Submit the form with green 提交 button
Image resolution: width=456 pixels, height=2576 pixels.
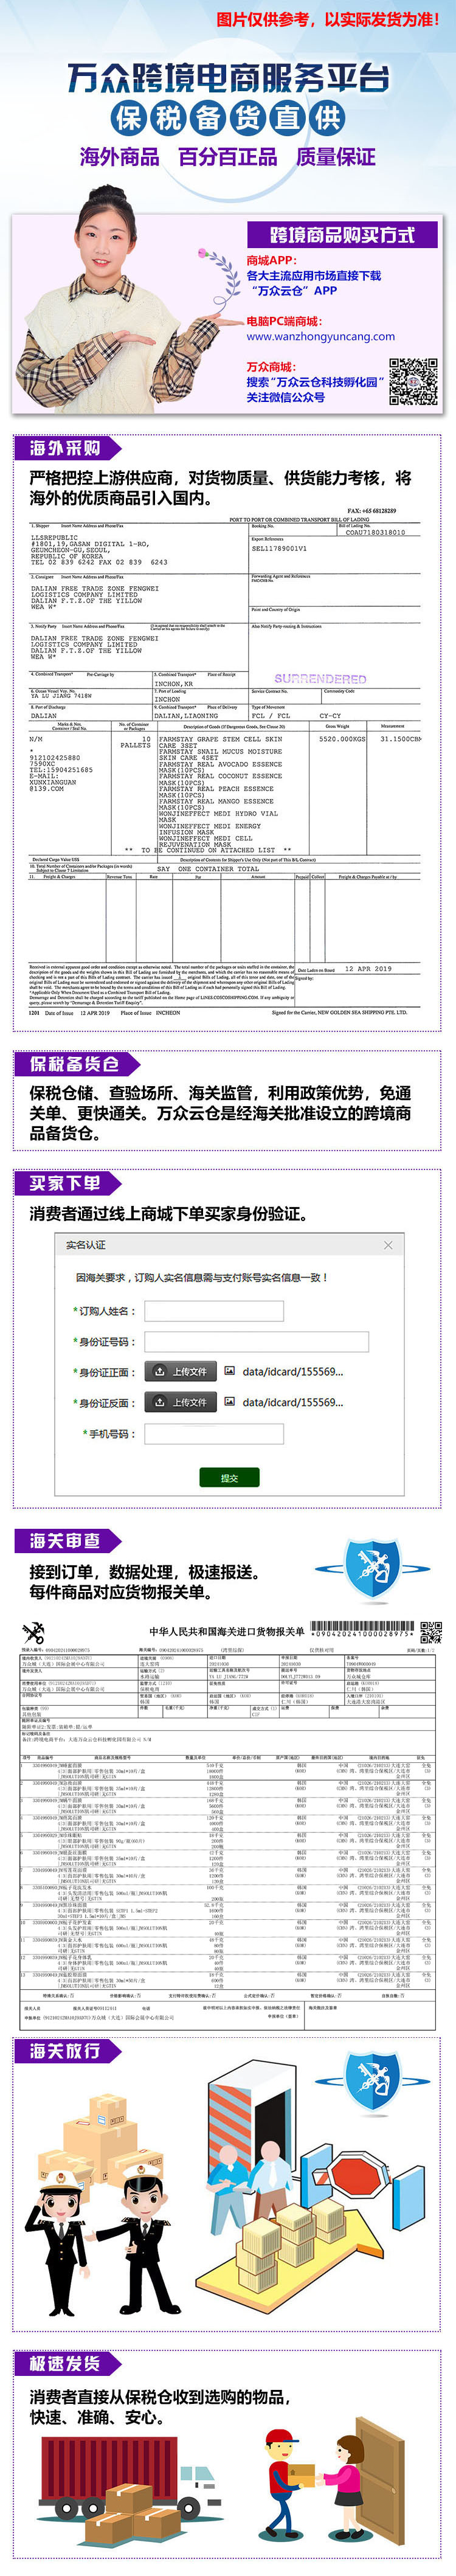click(229, 1478)
